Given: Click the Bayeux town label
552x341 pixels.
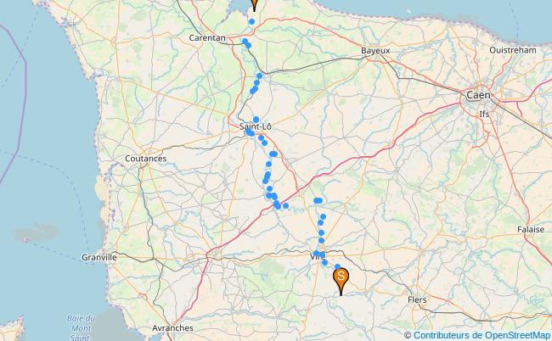Looking at the screenshot, I should (375, 51).
